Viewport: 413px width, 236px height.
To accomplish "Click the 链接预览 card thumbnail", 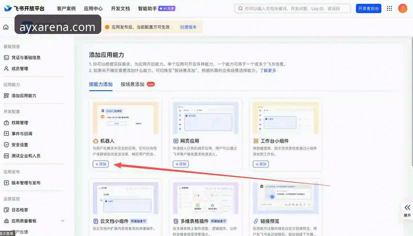I will [x=286, y=198].
